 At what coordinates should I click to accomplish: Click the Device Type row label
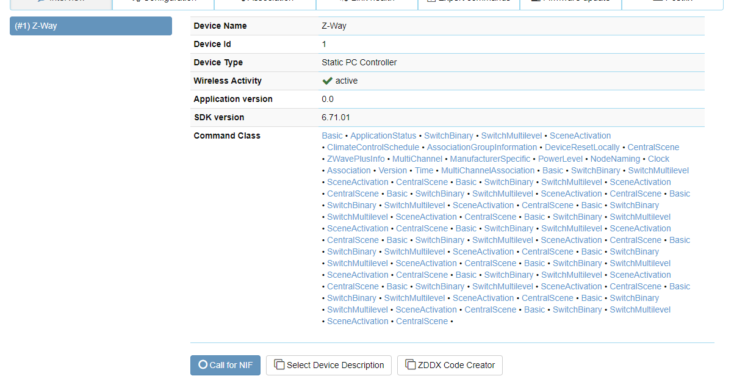(218, 62)
